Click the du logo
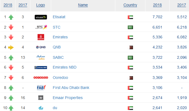189x111 pixels. pos(41,108)
